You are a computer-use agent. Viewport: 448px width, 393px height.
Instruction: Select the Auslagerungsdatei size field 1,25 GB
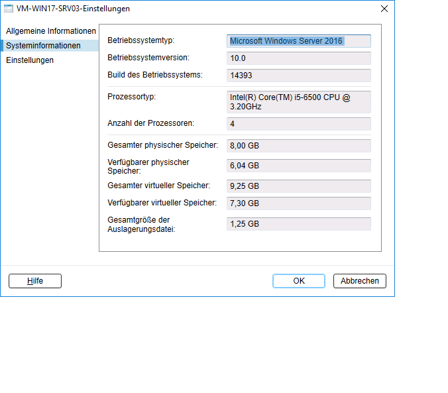[298, 224]
